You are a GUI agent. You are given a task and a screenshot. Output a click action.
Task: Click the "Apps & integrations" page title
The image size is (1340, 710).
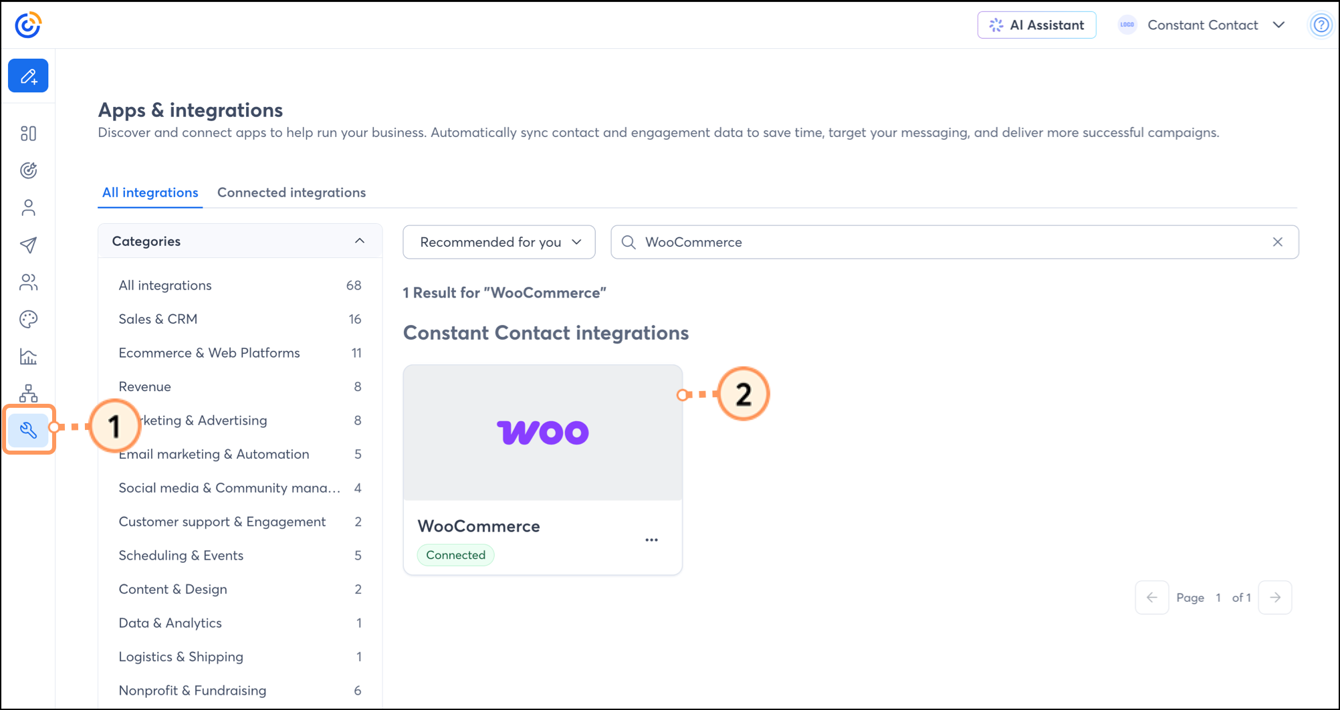click(x=191, y=110)
